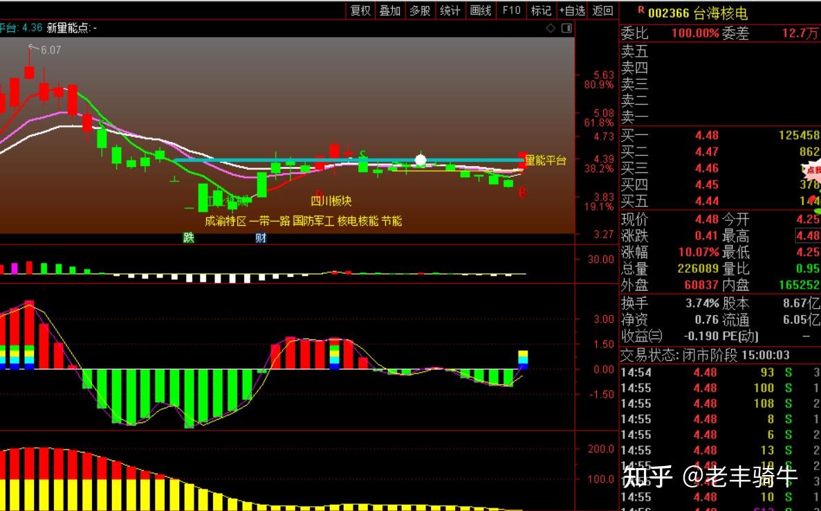Screen dimensions: 821x511
Task: Select the 买二 row at 4.47
Action: pos(720,152)
